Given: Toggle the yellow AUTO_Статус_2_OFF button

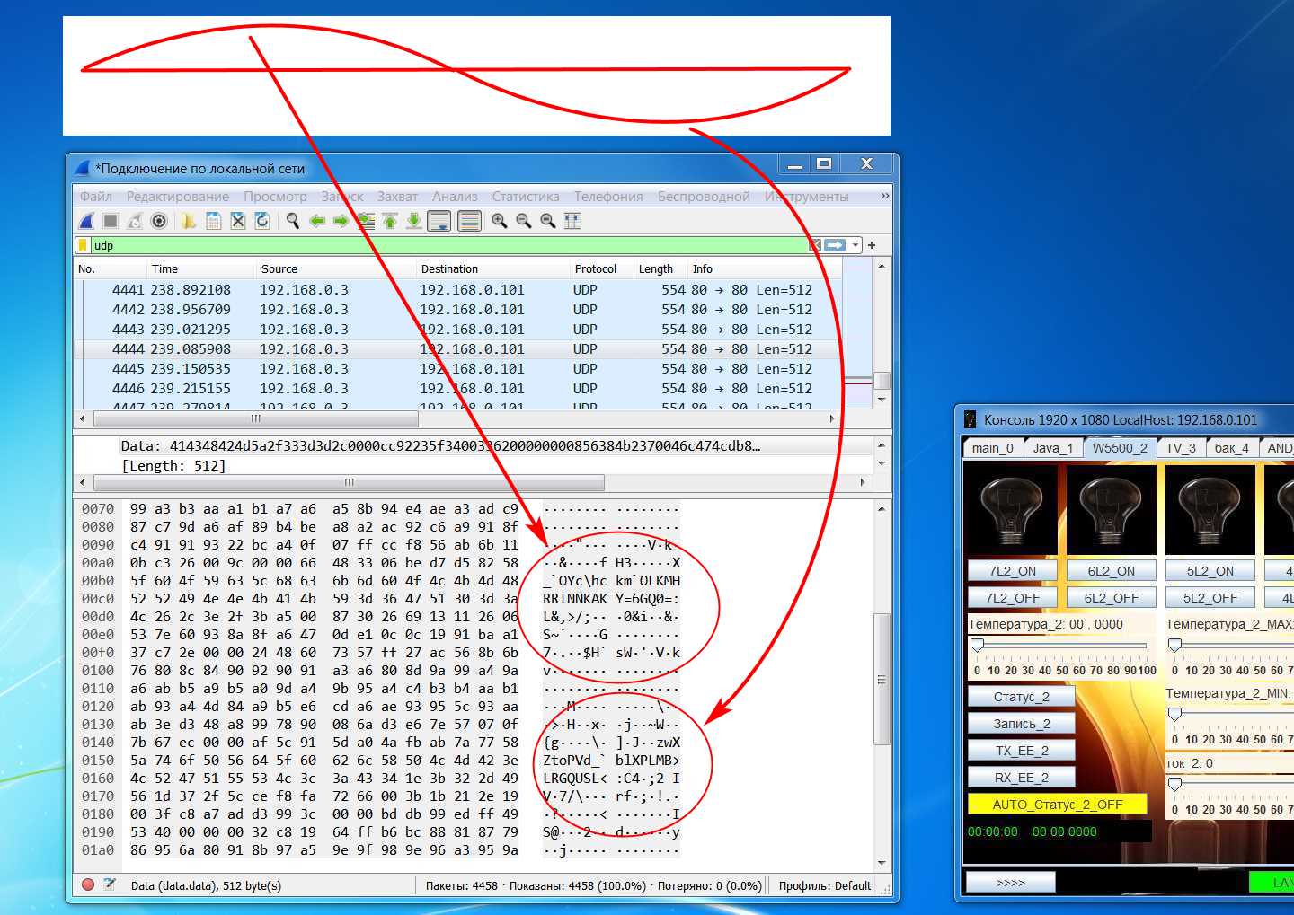Looking at the screenshot, I should coord(1058,804).
